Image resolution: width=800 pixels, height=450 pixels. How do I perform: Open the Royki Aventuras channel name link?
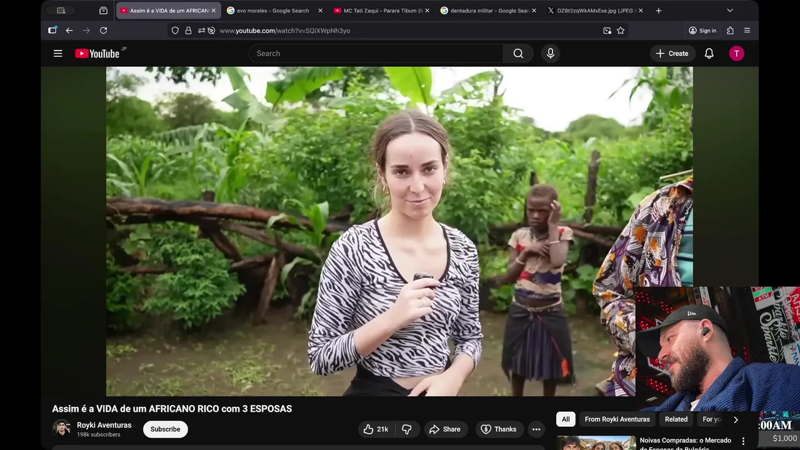click(104, 425)
